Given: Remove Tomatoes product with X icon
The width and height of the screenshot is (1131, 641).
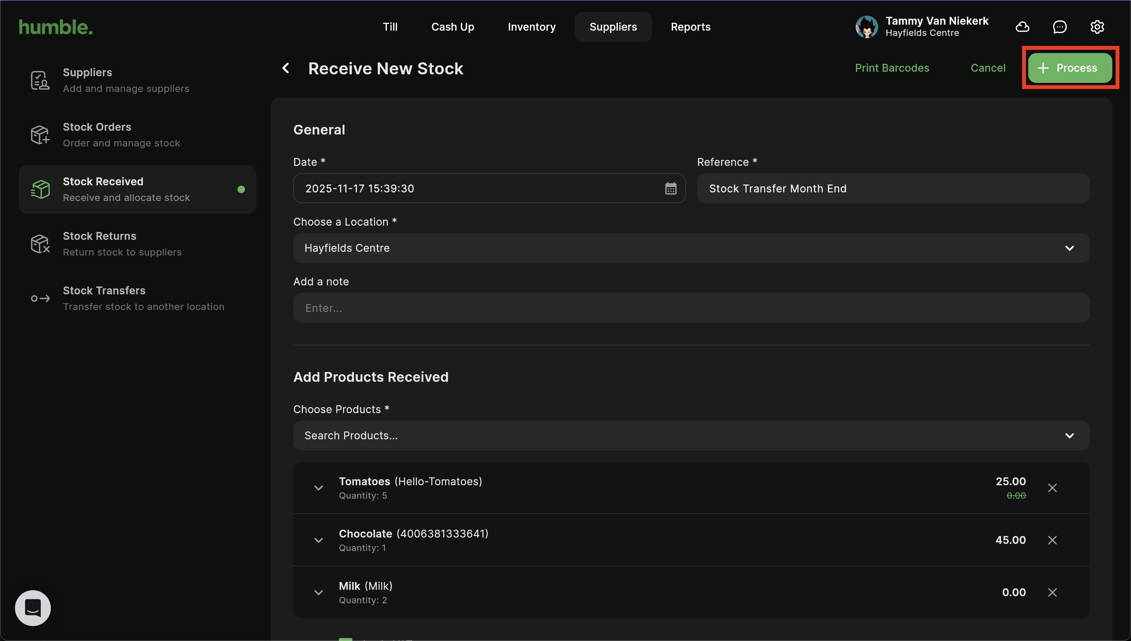Looking at the screenshot, I should coord(1052,488).
